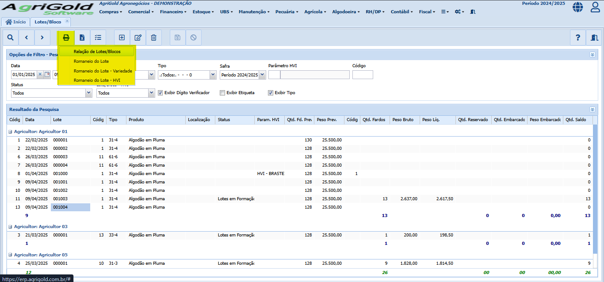Image resolution: width=604 pixels, height=282 pixels.
Task: Click the Código filter input field
Action: coord(363,75)
